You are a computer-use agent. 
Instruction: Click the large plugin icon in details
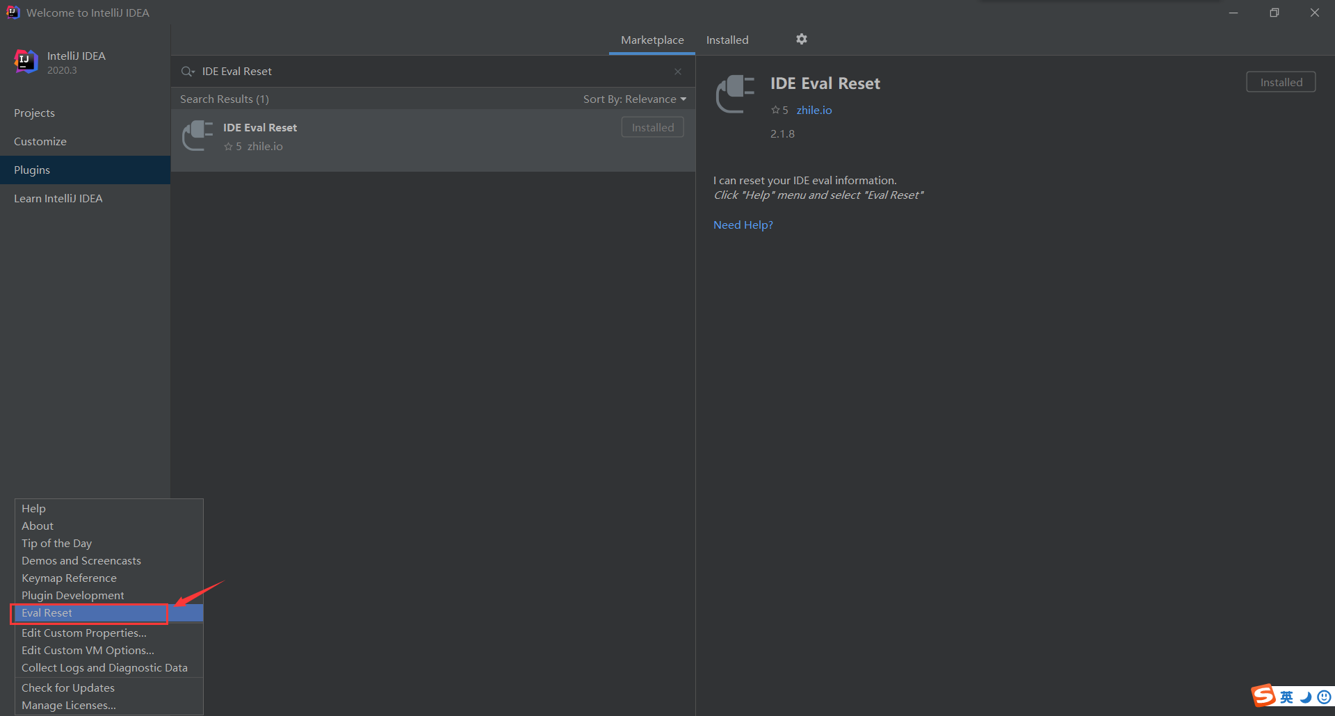(736, 94)
